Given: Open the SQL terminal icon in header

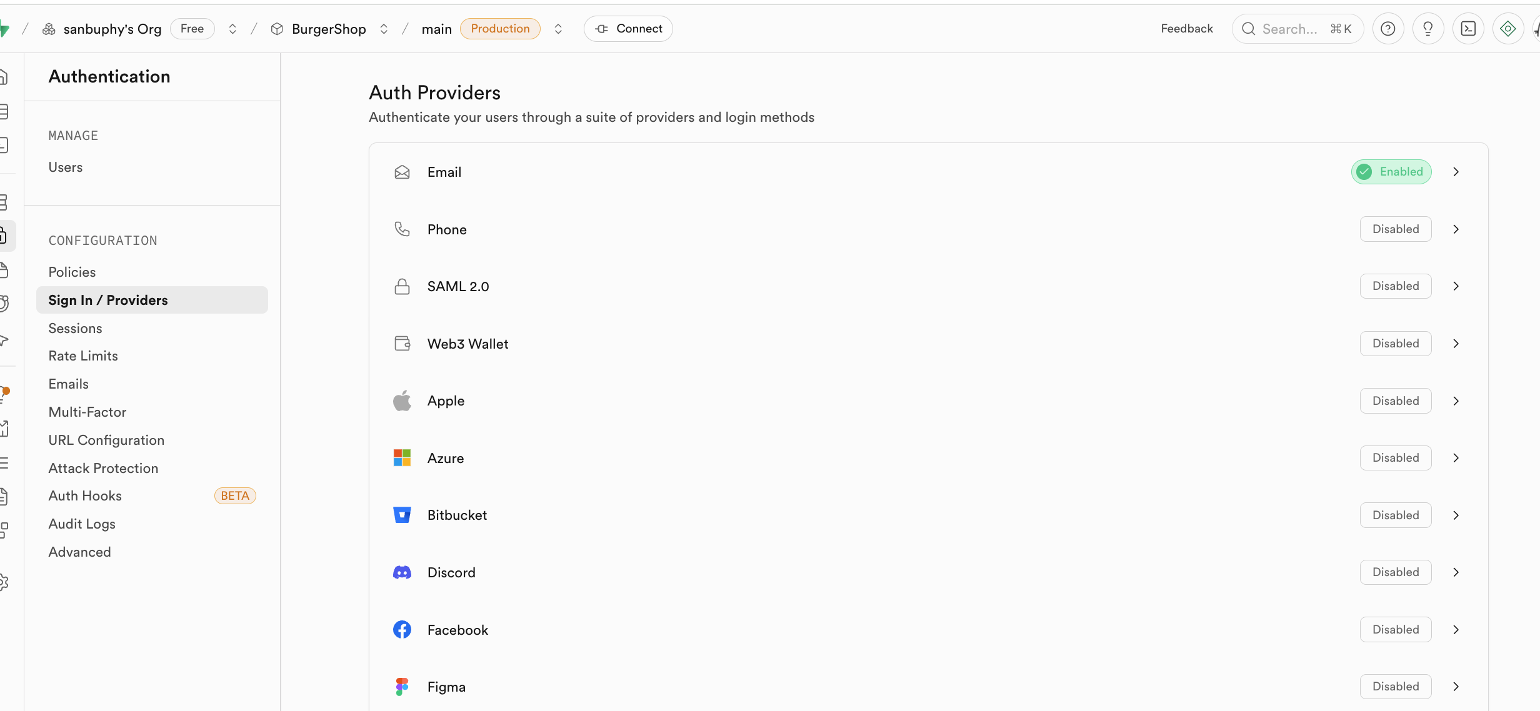Looking at the screenshot, I should click(x=1468, y=29).
